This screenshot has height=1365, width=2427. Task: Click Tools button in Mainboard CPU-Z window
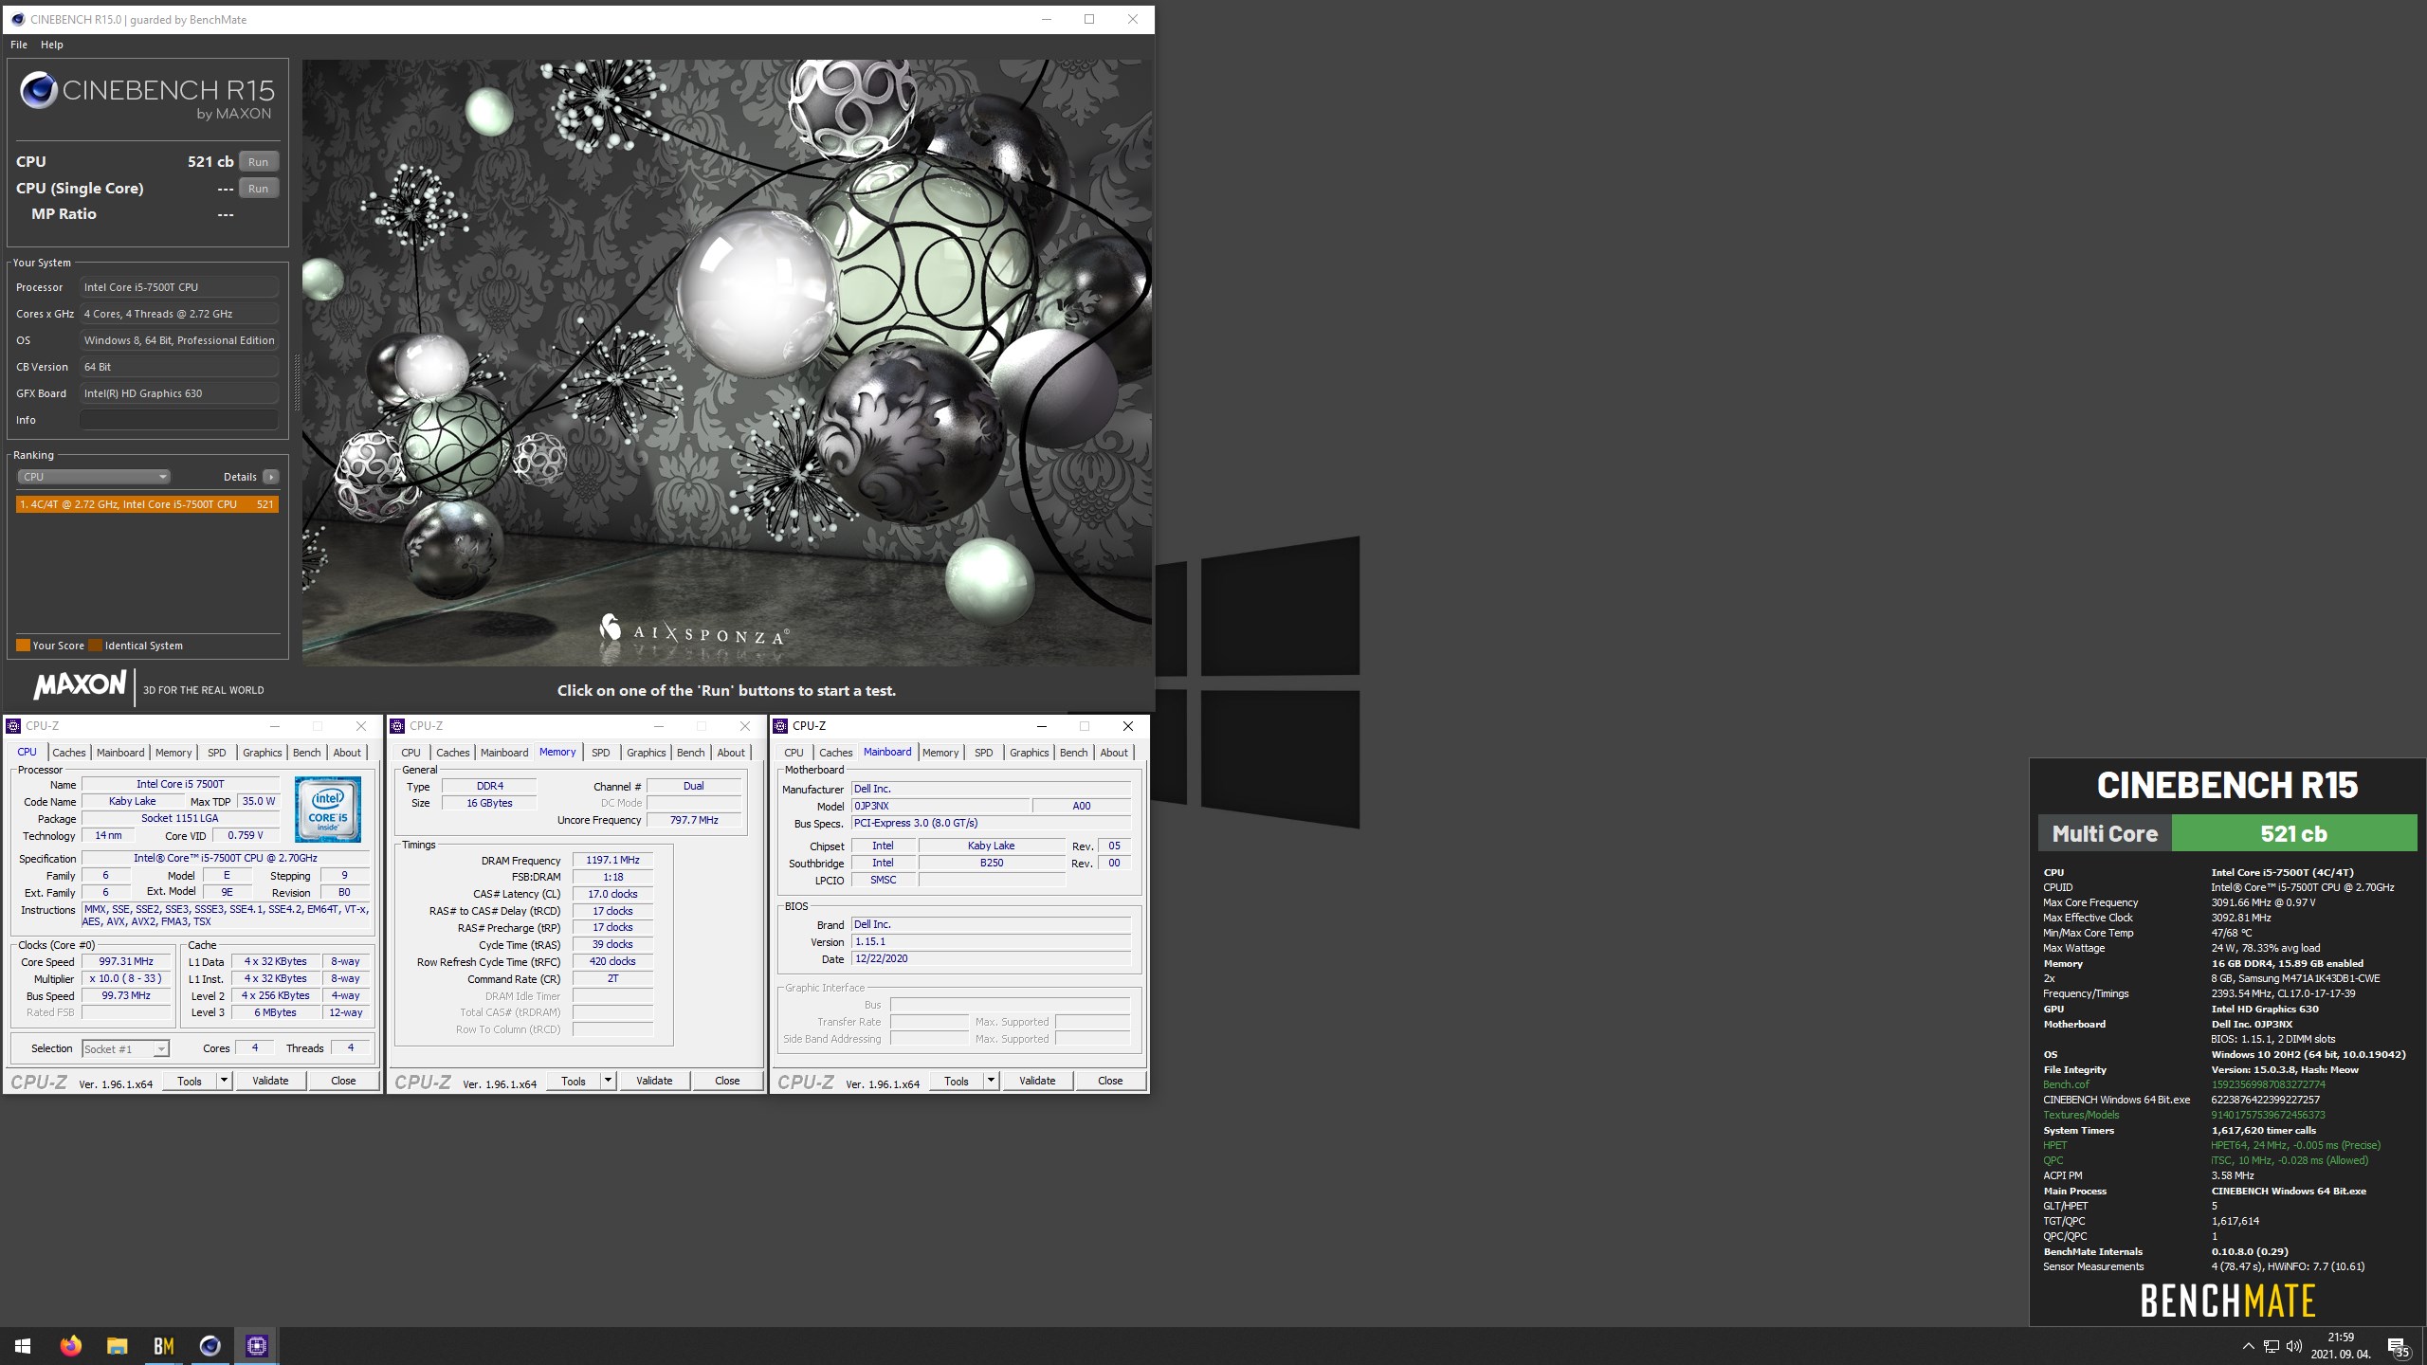[957, 1081]
